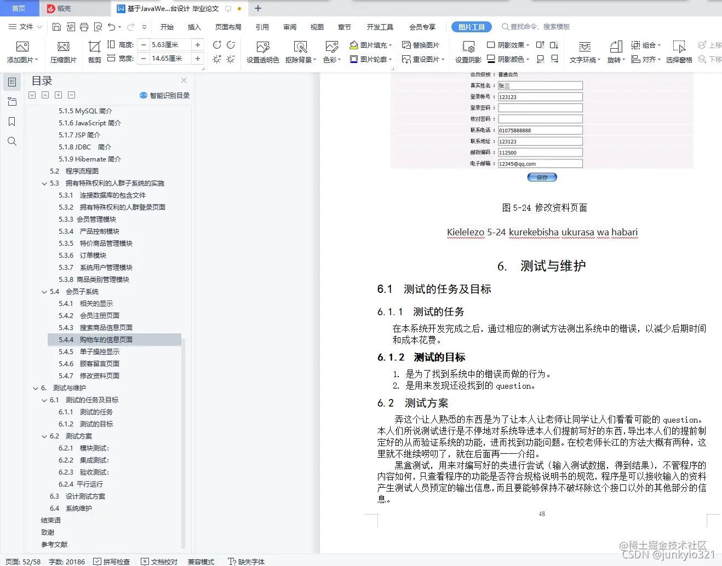Select outline item 5.4.5 单子操控显示
The width and height of the screenshot is (722, 566).
tap(89, 352)
